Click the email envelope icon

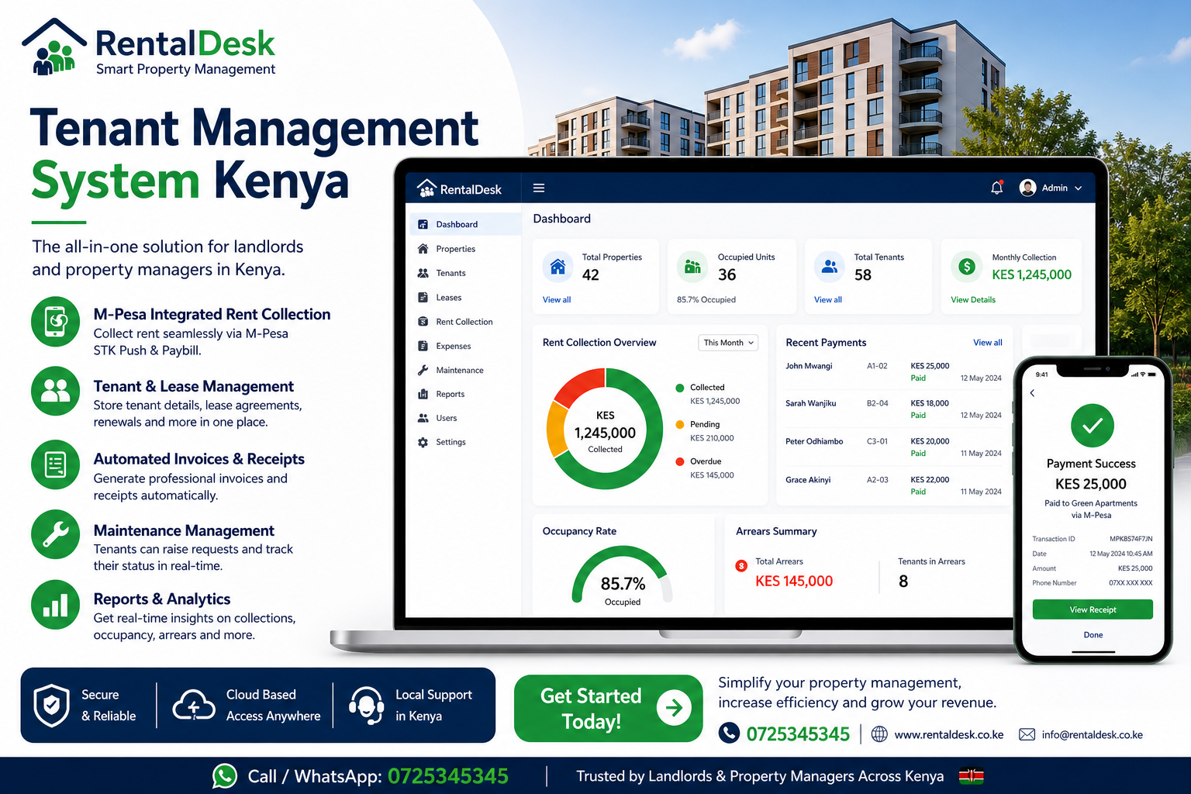[x=1027, y=734]
